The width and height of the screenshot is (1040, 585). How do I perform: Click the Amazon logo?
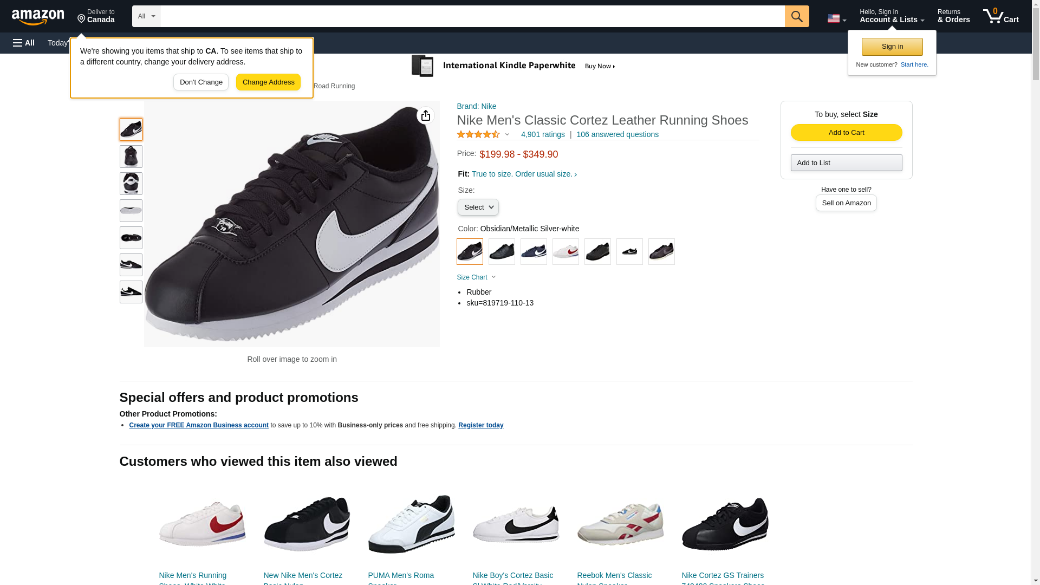[38, 17]
